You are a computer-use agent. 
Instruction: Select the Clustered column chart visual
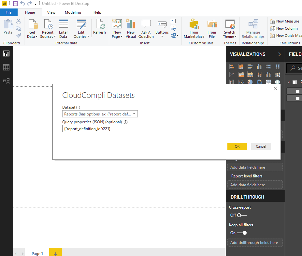(259, 67)
